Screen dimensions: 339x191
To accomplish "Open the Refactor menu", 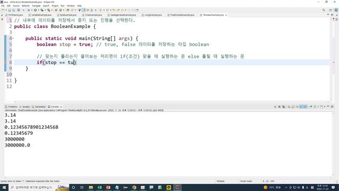I will 25,6.
